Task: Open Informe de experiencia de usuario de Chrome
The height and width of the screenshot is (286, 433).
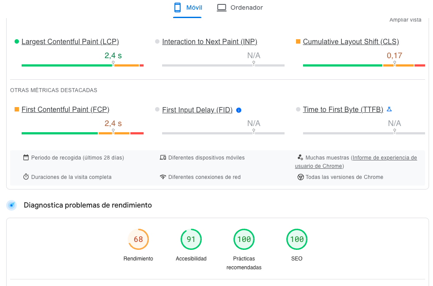Action: tap(384, 158)
